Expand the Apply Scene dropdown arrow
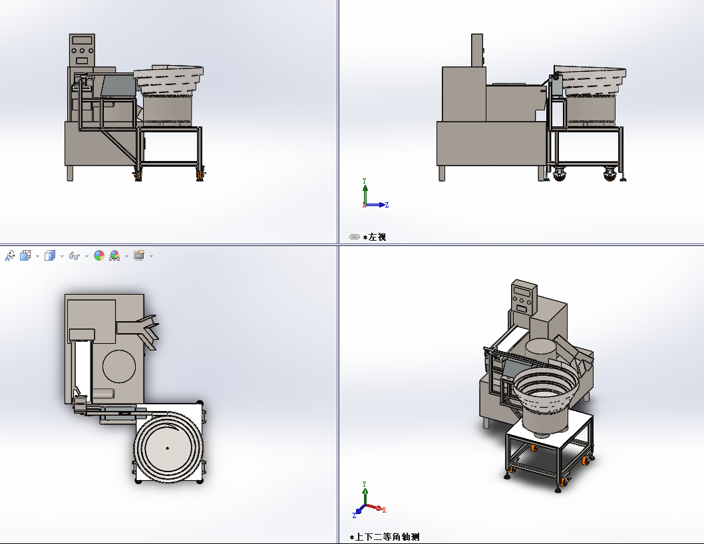 [126, 256]
